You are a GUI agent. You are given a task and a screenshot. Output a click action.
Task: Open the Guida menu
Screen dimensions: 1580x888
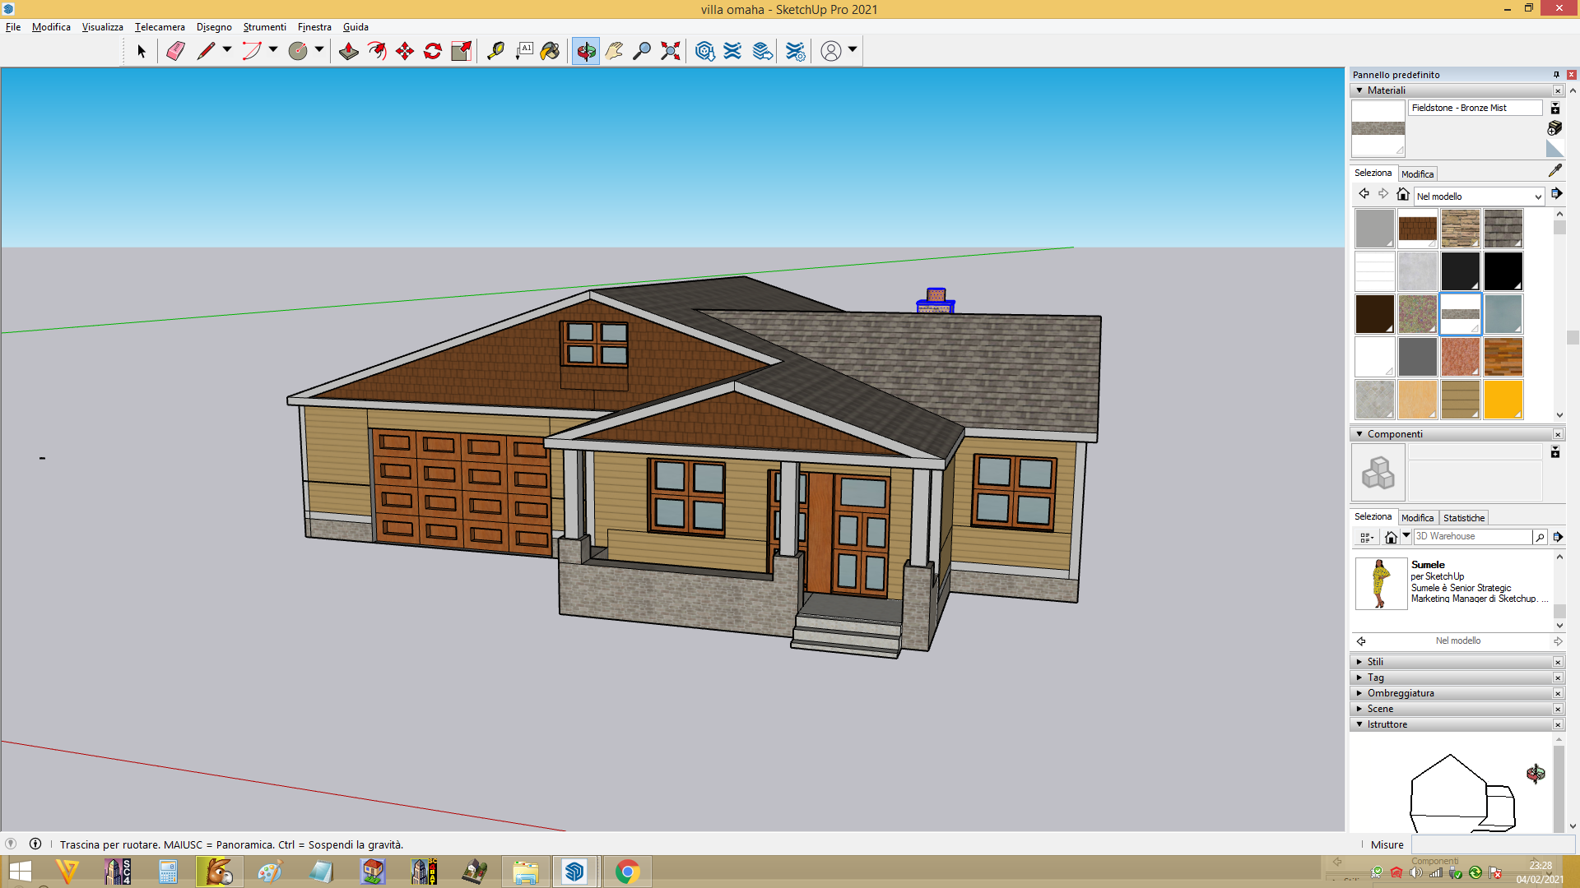(355, 27)
